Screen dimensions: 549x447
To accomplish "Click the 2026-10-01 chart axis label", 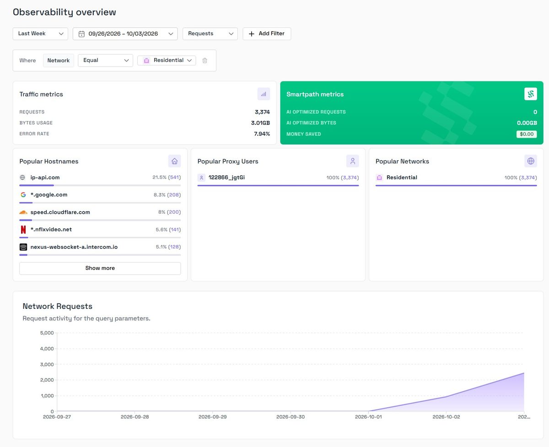I will tap(368, 417).
